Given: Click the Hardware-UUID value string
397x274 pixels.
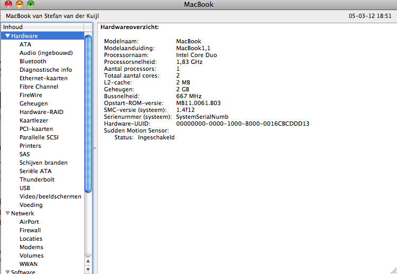Looking at the screenshot, I should click(x=243, y=124).
